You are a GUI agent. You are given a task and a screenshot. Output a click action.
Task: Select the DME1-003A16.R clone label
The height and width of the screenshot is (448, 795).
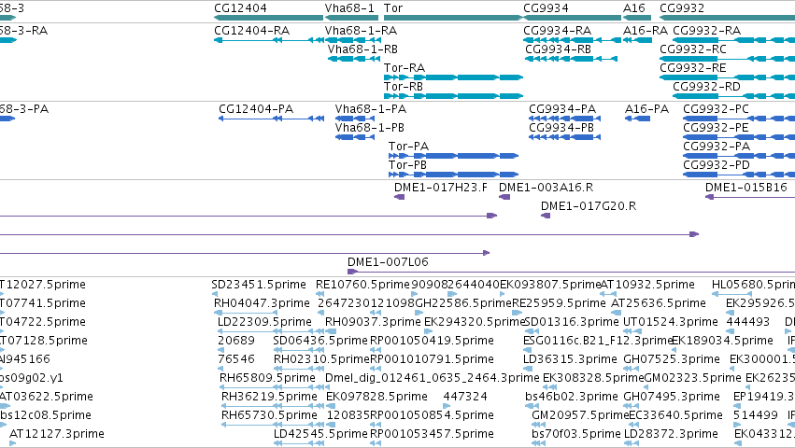[547, 188]
